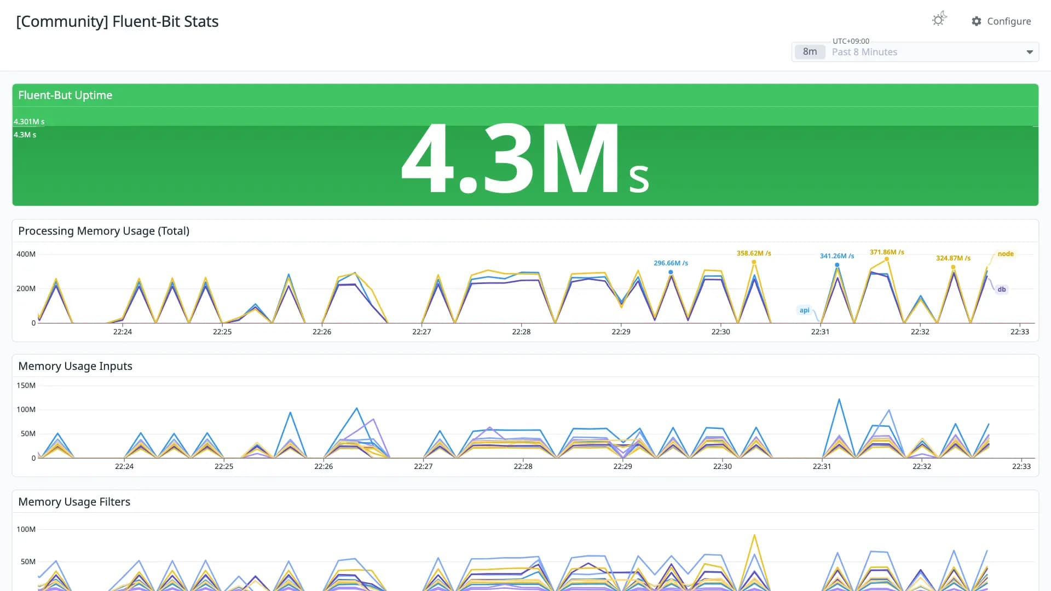Click the dashboard title Fluent-Bit Stats
Image resolution: width=1051 pixels, height=591 pixels.
point(117,21)
